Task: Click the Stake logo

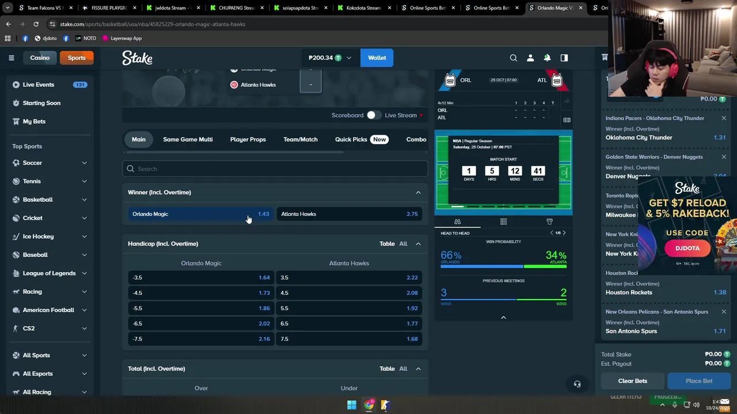Action: 137,57
